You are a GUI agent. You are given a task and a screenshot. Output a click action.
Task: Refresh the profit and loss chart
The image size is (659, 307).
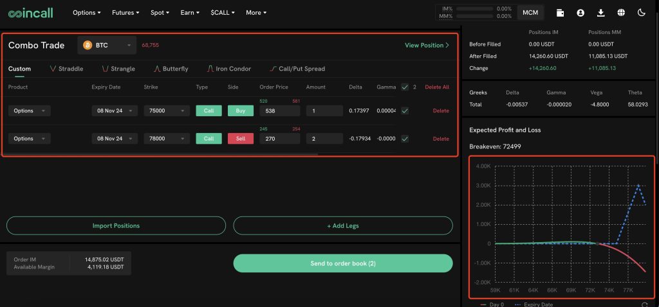tap(644, 304)
